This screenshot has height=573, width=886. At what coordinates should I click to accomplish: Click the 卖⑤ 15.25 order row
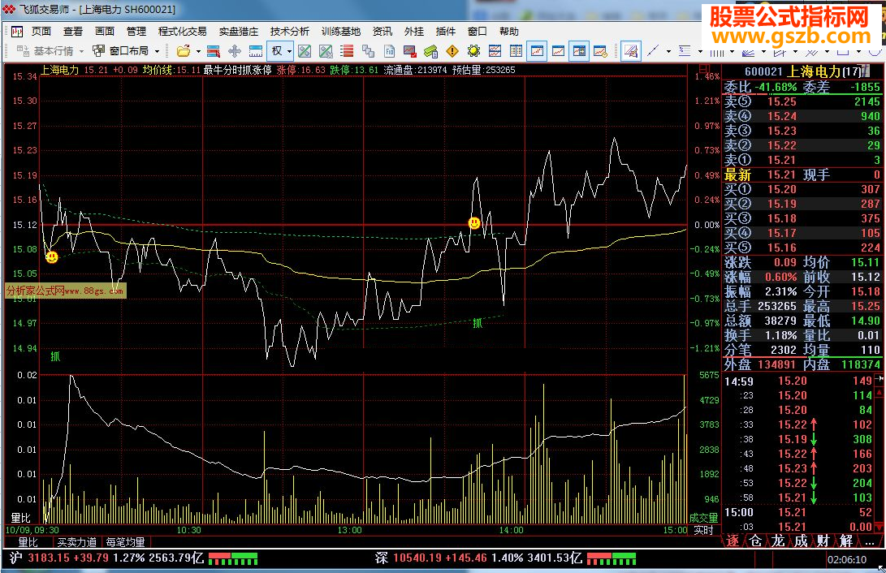(x=802, y=101)
